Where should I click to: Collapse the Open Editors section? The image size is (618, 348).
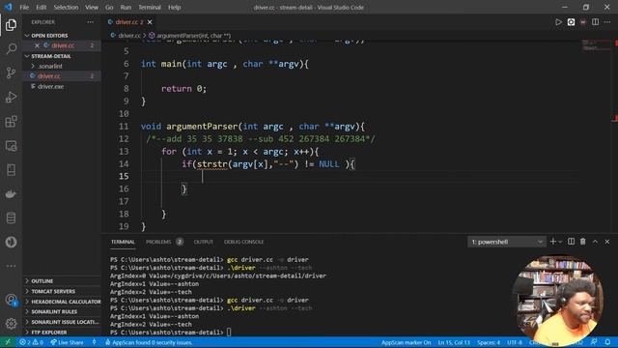[x=49, y=36]
